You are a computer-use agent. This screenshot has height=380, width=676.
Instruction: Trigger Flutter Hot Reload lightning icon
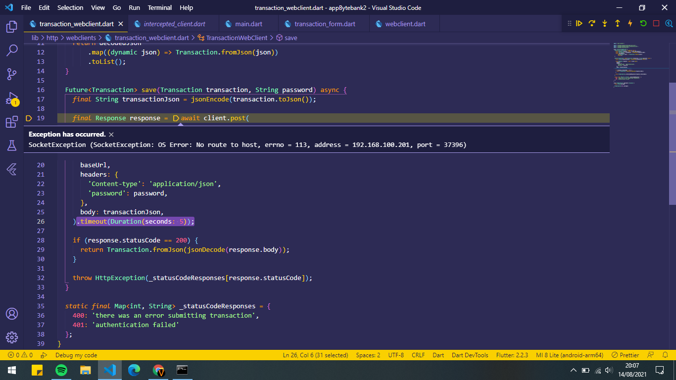coord(630,23)
